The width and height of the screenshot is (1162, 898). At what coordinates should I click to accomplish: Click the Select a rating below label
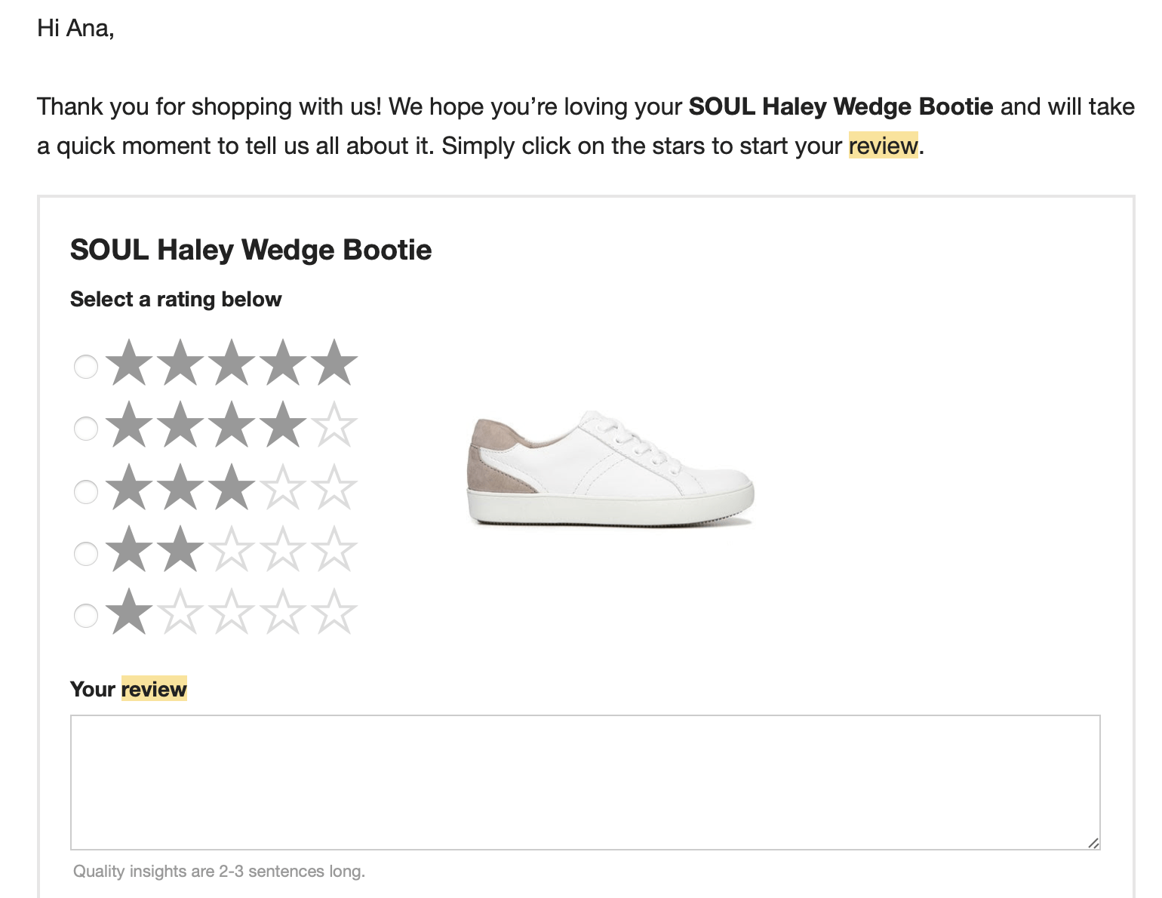tap(176, 299)
